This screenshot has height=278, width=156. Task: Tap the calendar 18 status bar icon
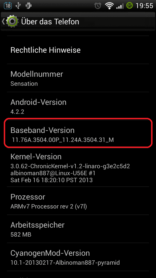point(8,6)
